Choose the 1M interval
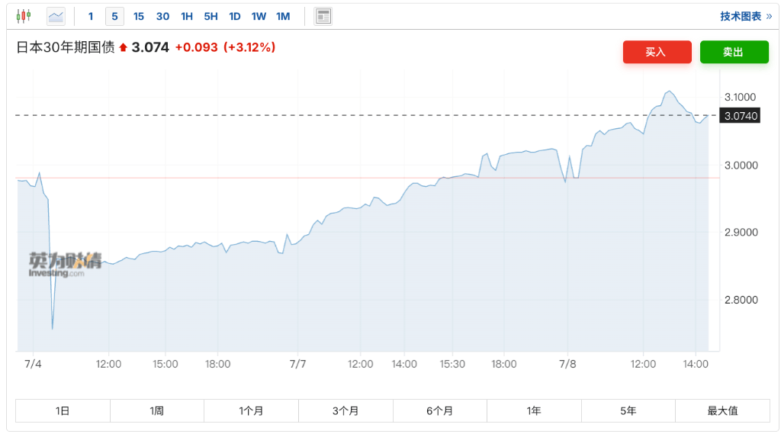The image size is (781, 434). click(283, 16)
